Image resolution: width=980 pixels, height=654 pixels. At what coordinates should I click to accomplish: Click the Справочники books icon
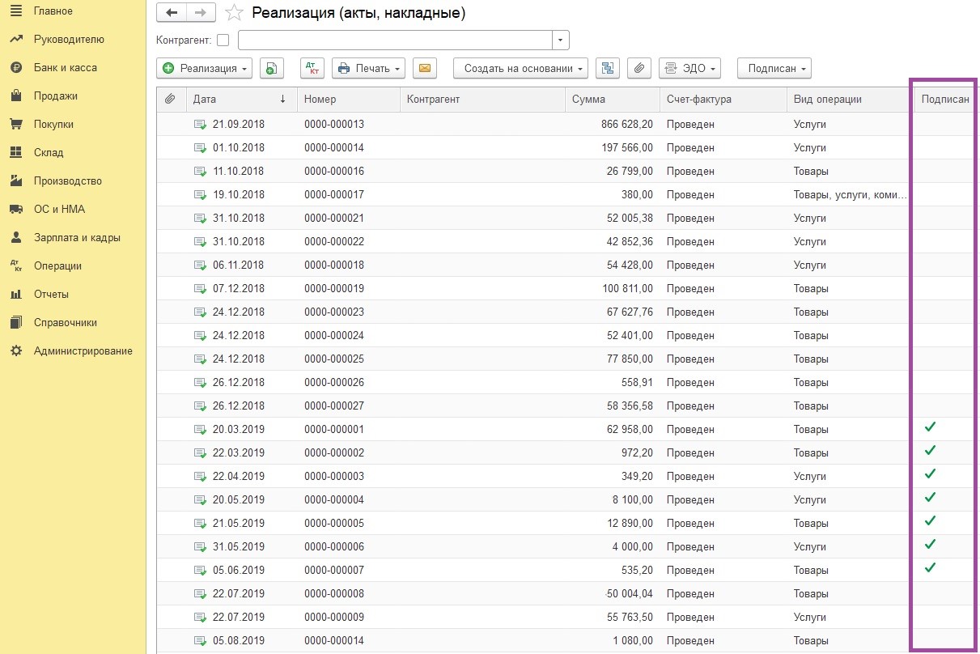tap(15, 323)
